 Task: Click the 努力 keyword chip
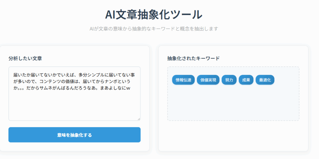point(229,80)
